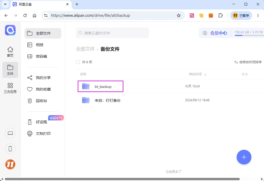Click the desktop client laptop icon
Screen dimensions: 264x181
click(10, 133)
